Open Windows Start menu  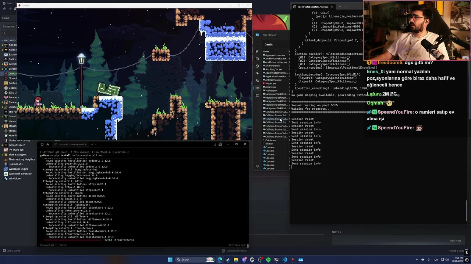pyautogui.click(x=170, y=260)
